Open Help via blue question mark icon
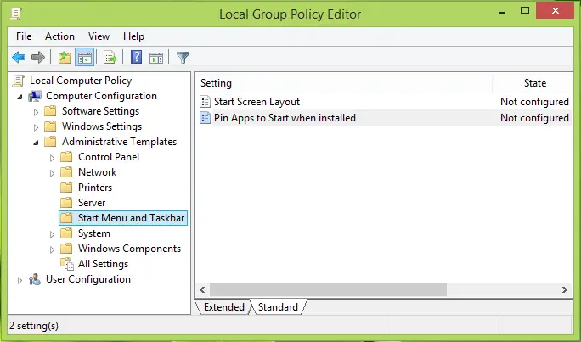Viewport: 581px width, 342px height. (136, 57)
